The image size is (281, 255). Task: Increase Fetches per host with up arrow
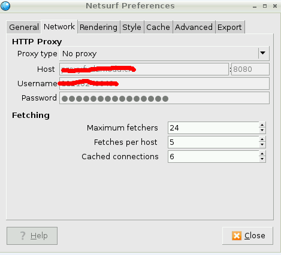(x=262, y=139)
